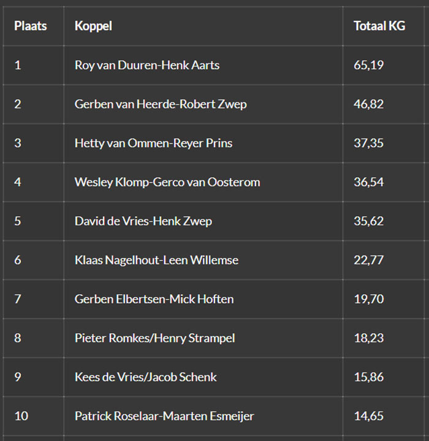
Task: Click place number 10 cell
Action: click(21, 417)
